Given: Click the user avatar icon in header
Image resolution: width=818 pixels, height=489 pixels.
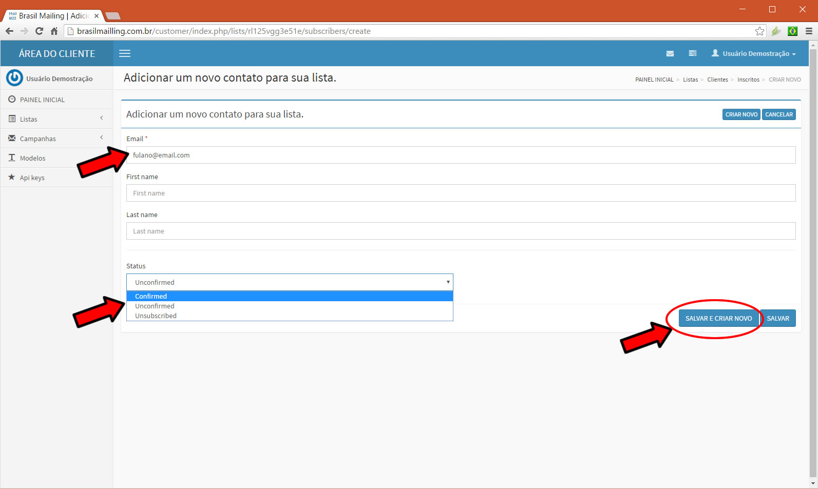Looking at the screenshot, I should tap(715, 53).
